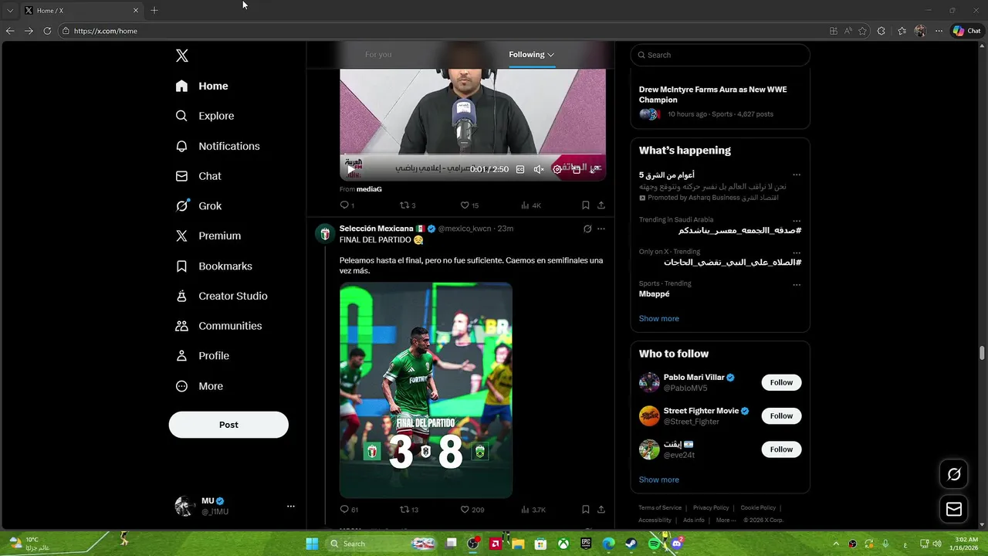The height and width of the screenshot is (556, 988).
Task: Click the Privacy Policy footer link
Action: tap(711, 507)
